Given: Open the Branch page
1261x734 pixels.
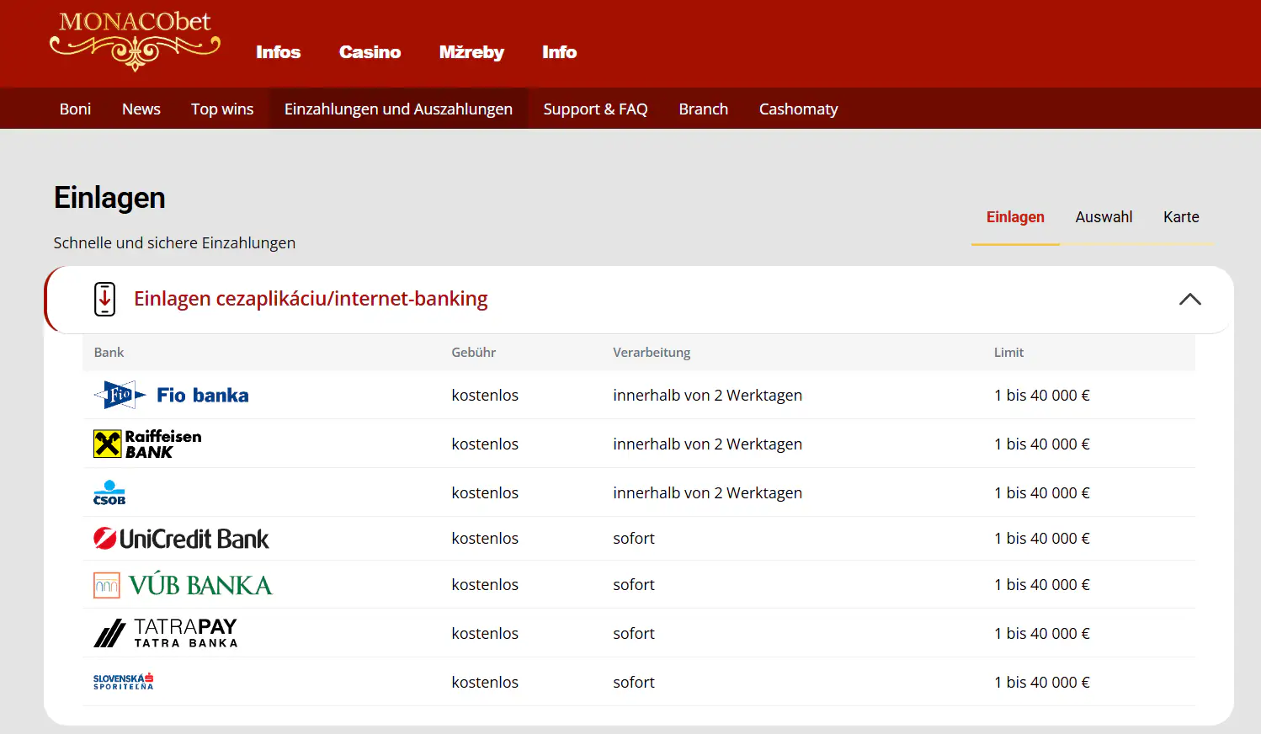Looking at the screenshot, I should [x=703, y=109].
